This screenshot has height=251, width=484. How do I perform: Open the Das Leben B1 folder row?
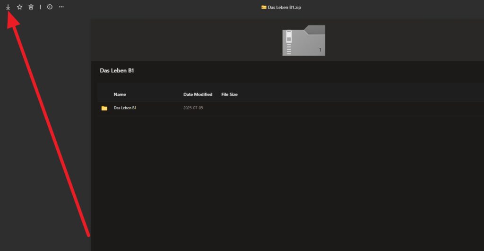290,108
